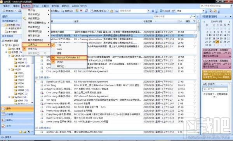Click the Folder List icon at navigation bottom

[24, 132]
